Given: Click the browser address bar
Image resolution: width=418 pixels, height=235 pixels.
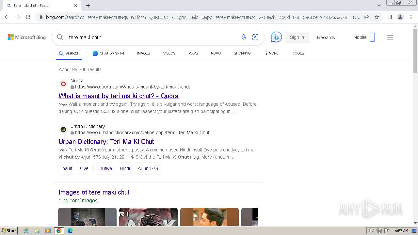Looking at the screenshot, I should tap(202, 17).
